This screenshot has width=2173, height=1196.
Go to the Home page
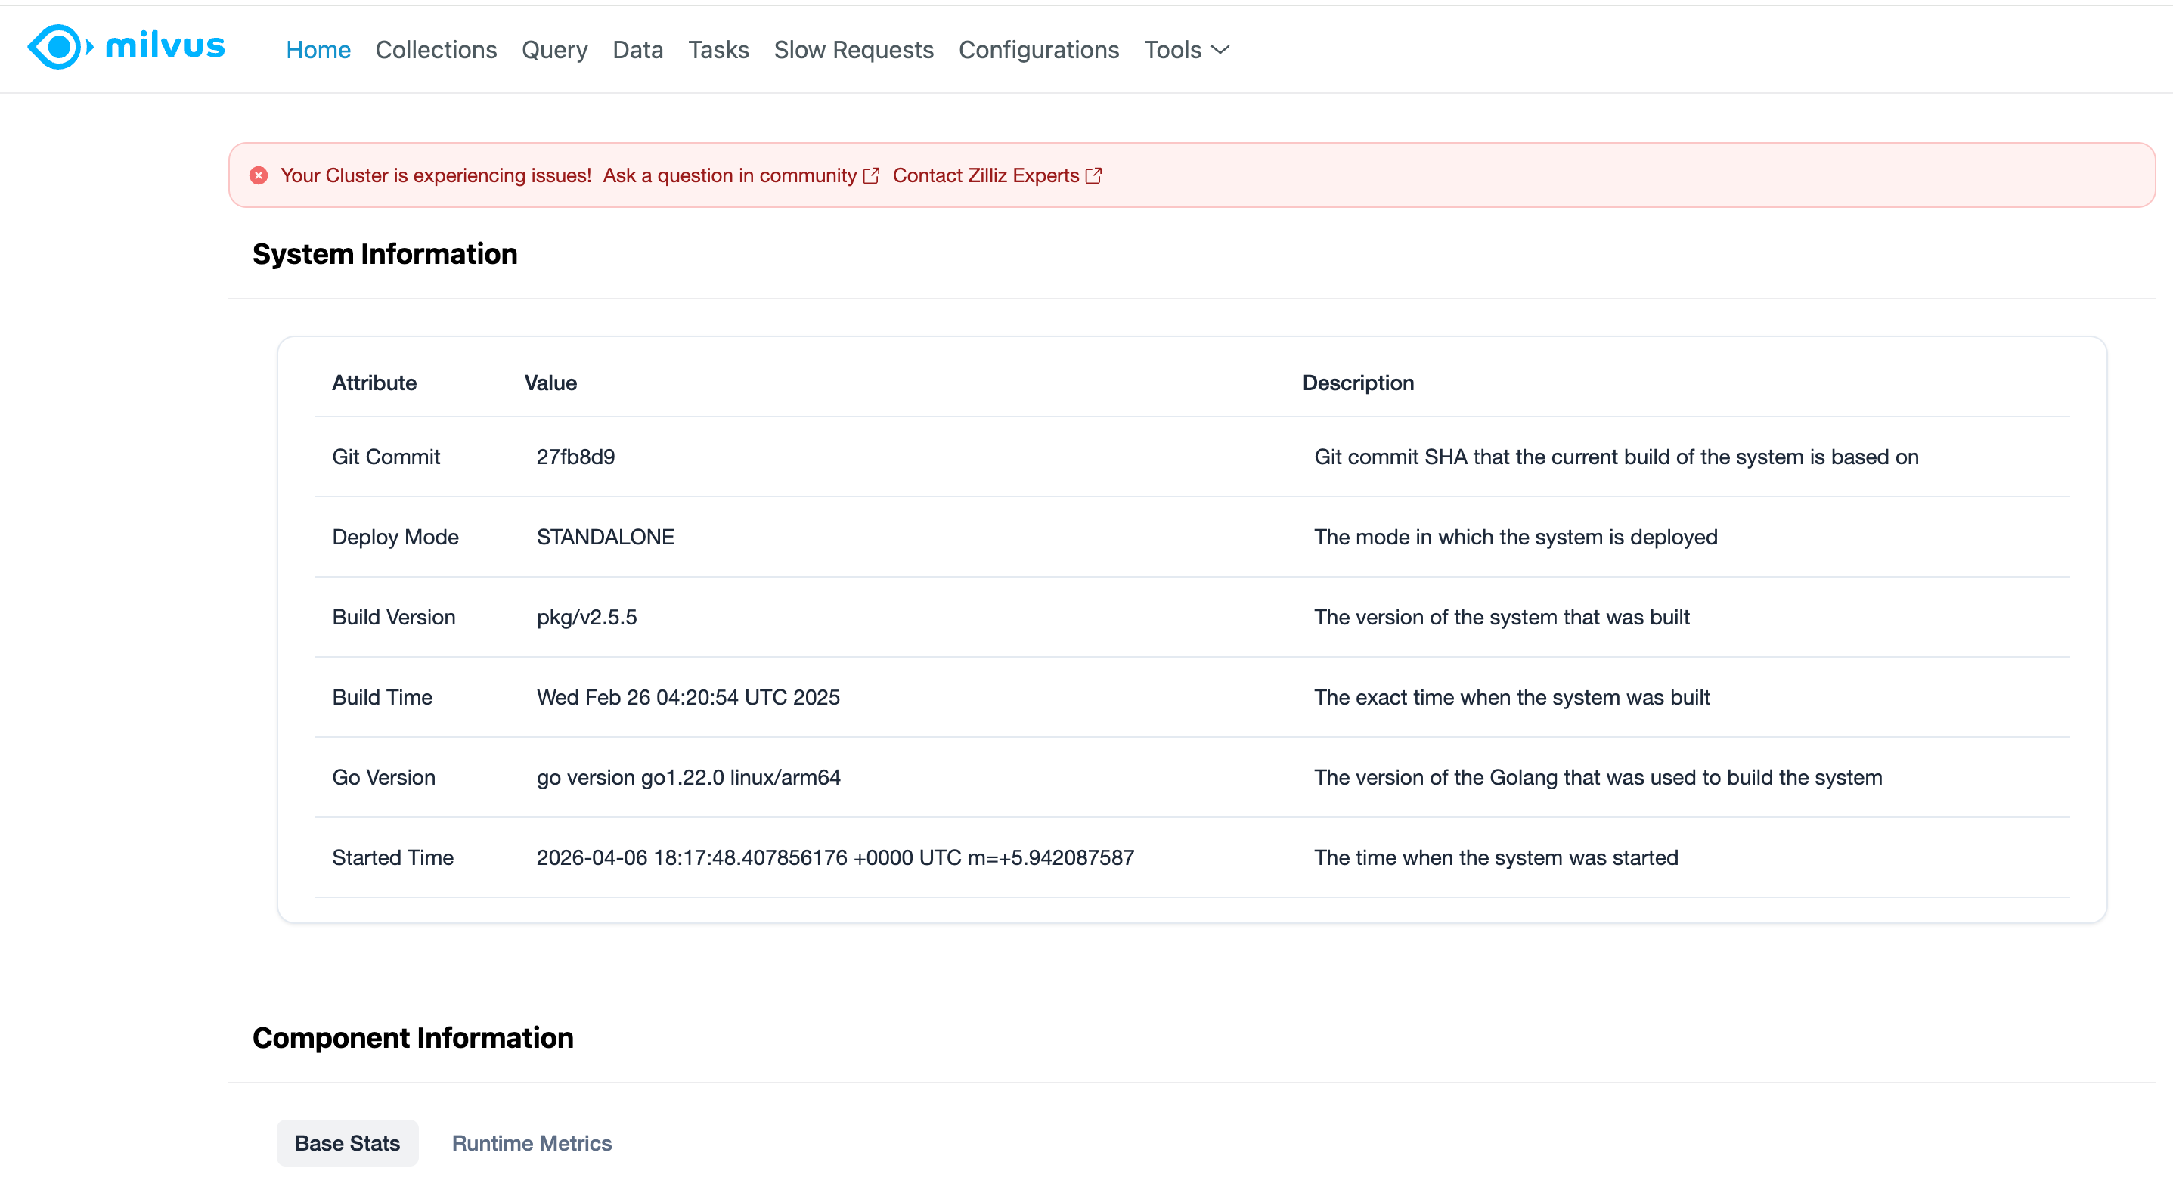tap(318, 50)
